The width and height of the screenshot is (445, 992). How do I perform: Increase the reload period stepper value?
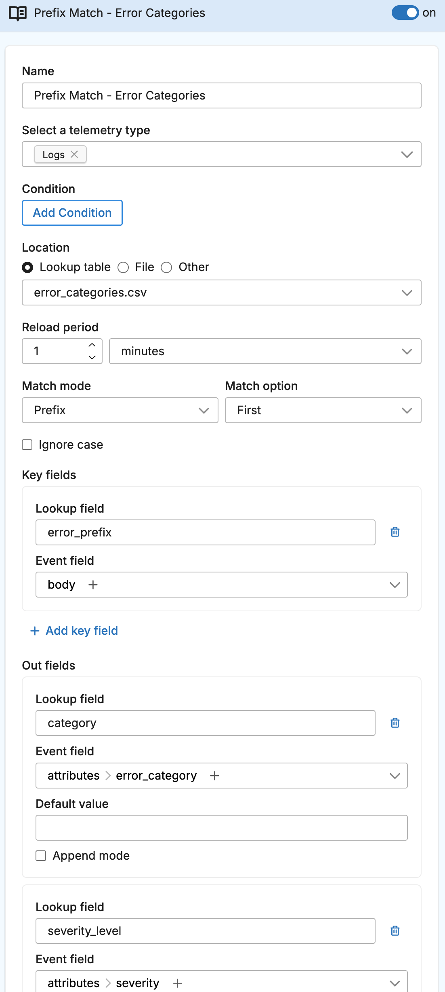[92, 345]
